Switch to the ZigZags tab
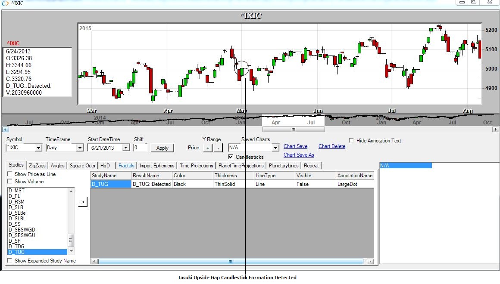The image size is (500, 284). [x=37, y=166]
